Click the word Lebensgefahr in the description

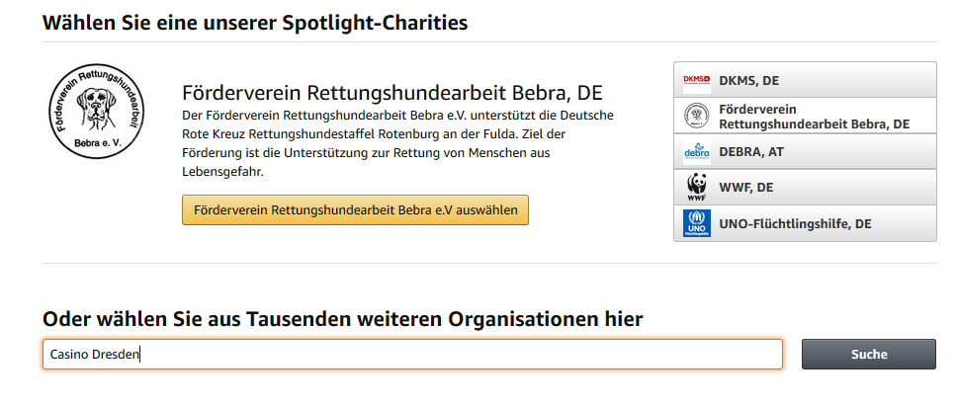click(222, 172)
